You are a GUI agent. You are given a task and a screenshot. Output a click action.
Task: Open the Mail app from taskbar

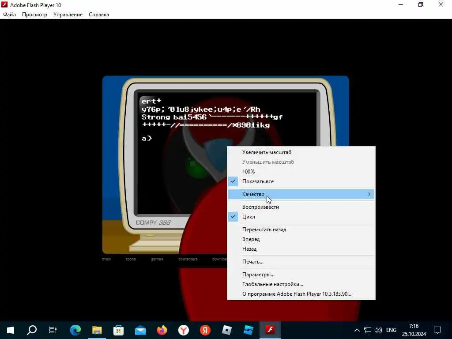pos(140,330)
